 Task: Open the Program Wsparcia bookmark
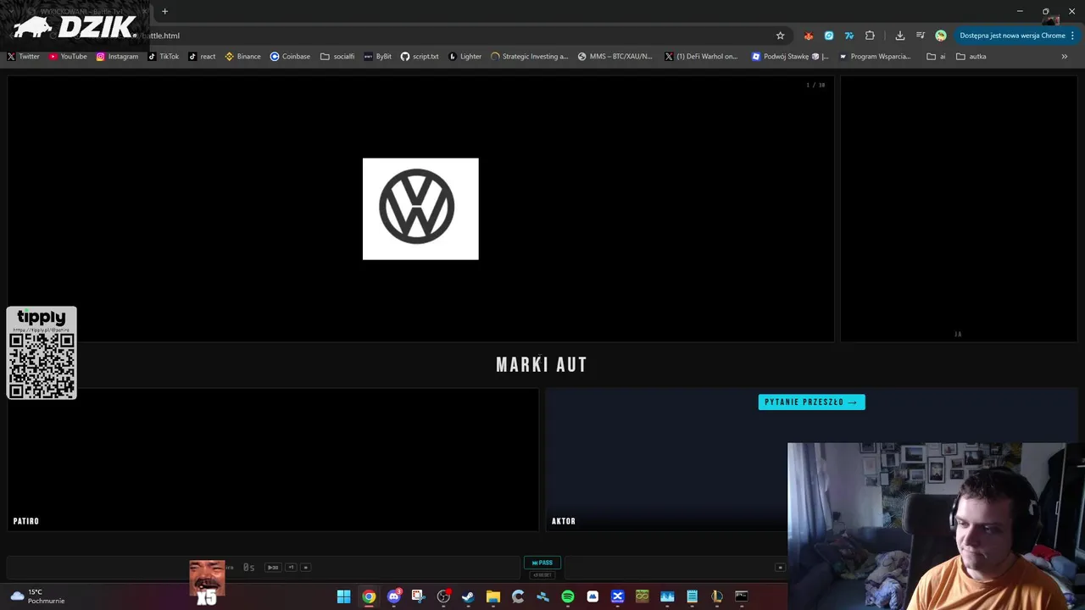click(x=875, y=57)
